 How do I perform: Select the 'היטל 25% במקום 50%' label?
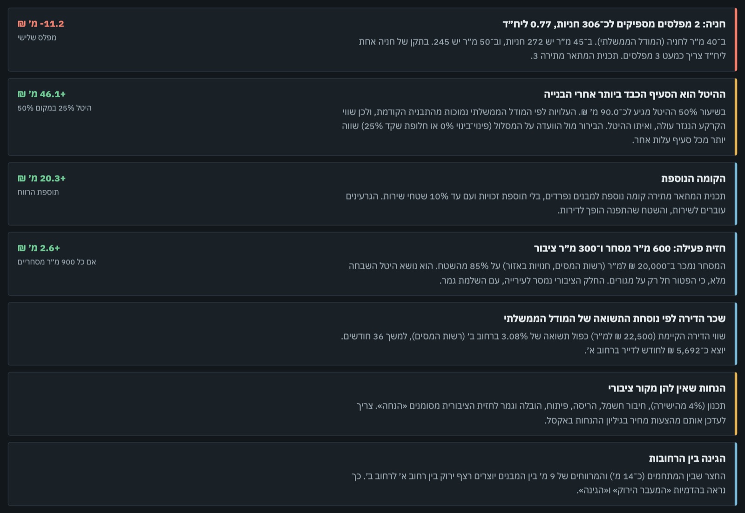click(54, 108)
